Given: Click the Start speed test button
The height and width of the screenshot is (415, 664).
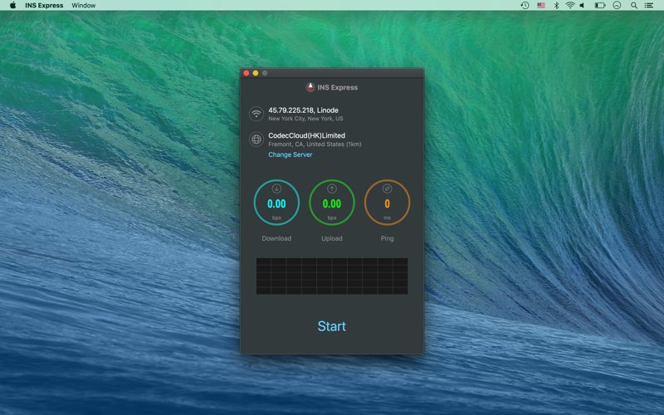Looking at the screenshot, I should [331, 326].
